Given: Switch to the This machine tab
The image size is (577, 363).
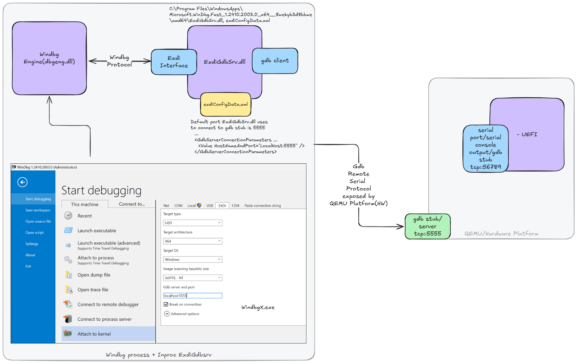Looking at the screenshot, I should coord(85,204).
